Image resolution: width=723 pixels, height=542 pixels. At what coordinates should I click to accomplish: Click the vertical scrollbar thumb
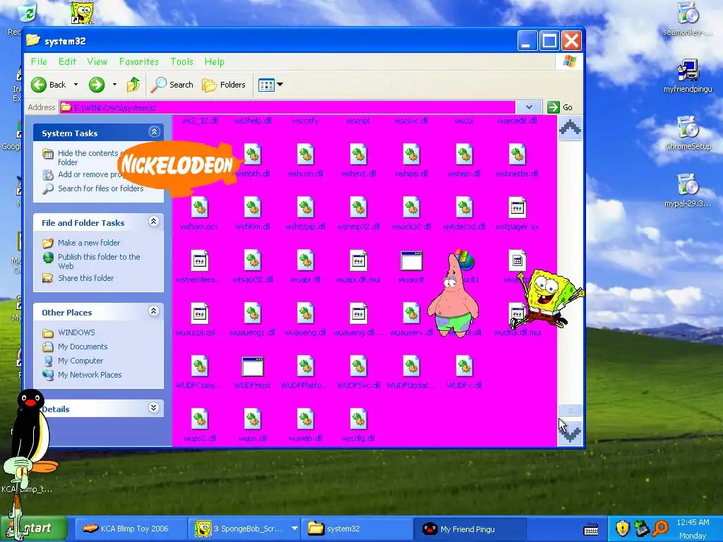pyautogui.click(x=570, y=410)
